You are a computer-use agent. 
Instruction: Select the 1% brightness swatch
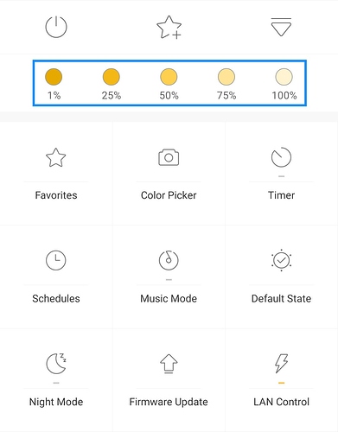pyautogui.click(x=54, y=77)
